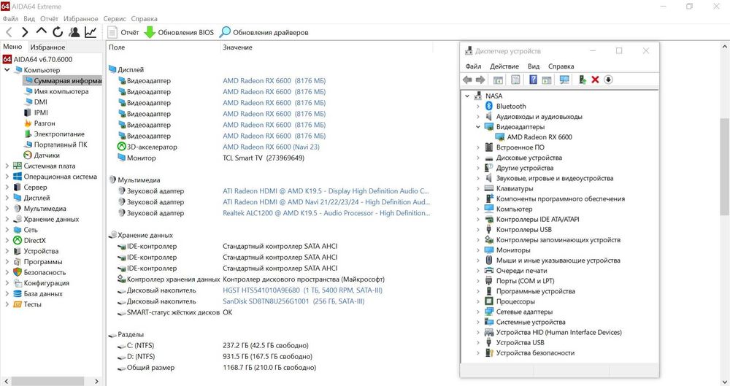This screenshot has height=386, width=730.
Task: Open Справка menu in Device Manager
Action: click(x=561, y=66)
